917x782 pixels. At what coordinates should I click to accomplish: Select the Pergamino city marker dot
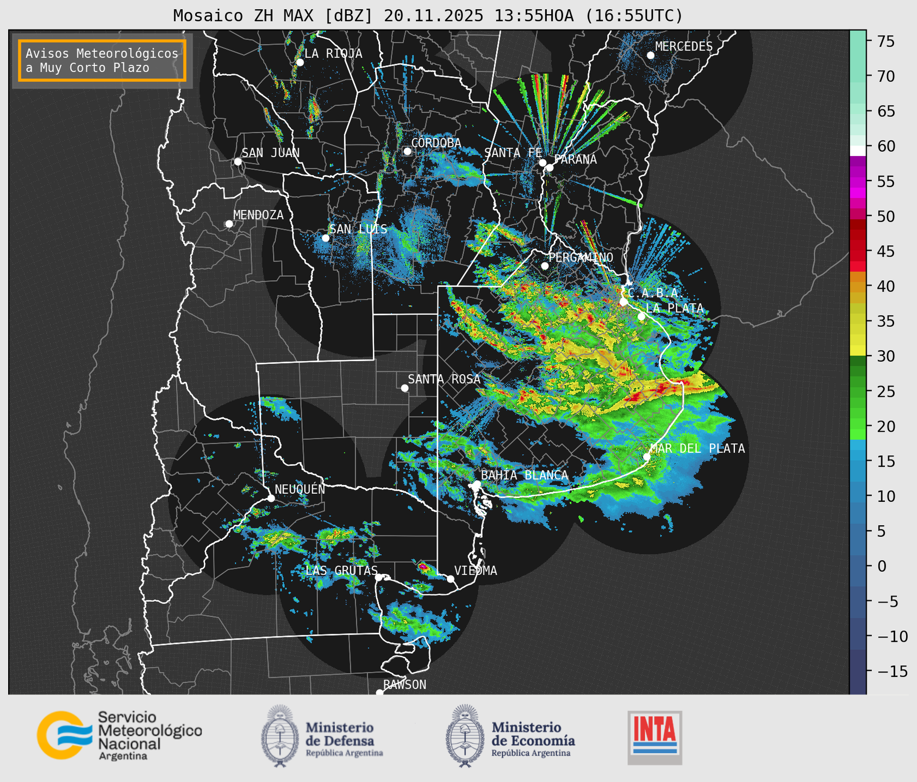click(545, 266)
